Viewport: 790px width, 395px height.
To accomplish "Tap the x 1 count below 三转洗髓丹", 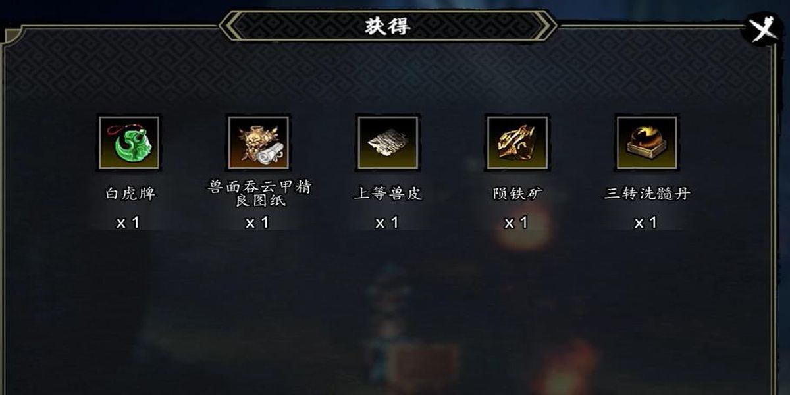I will [x=646, y=223].
